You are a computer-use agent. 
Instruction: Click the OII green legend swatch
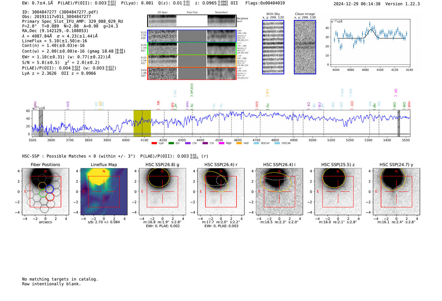(x=171, y=143)
